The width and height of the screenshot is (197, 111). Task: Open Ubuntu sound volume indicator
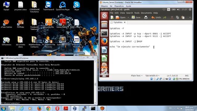[x=178, y=10]
